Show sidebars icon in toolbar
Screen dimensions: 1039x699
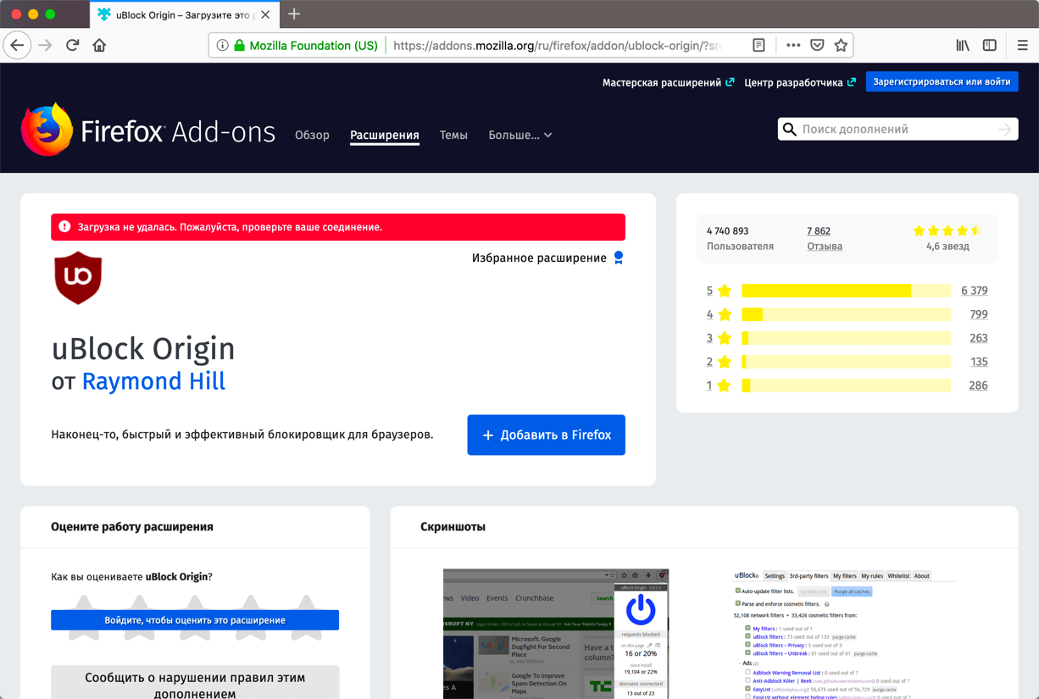click(x=990, y=46)
